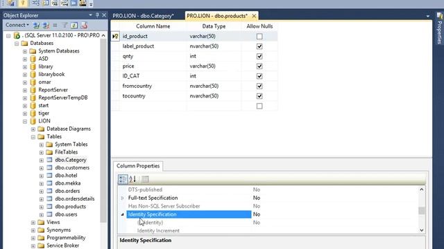
Task: Click the dbo.users table icon
Action: tap(49, 214)
